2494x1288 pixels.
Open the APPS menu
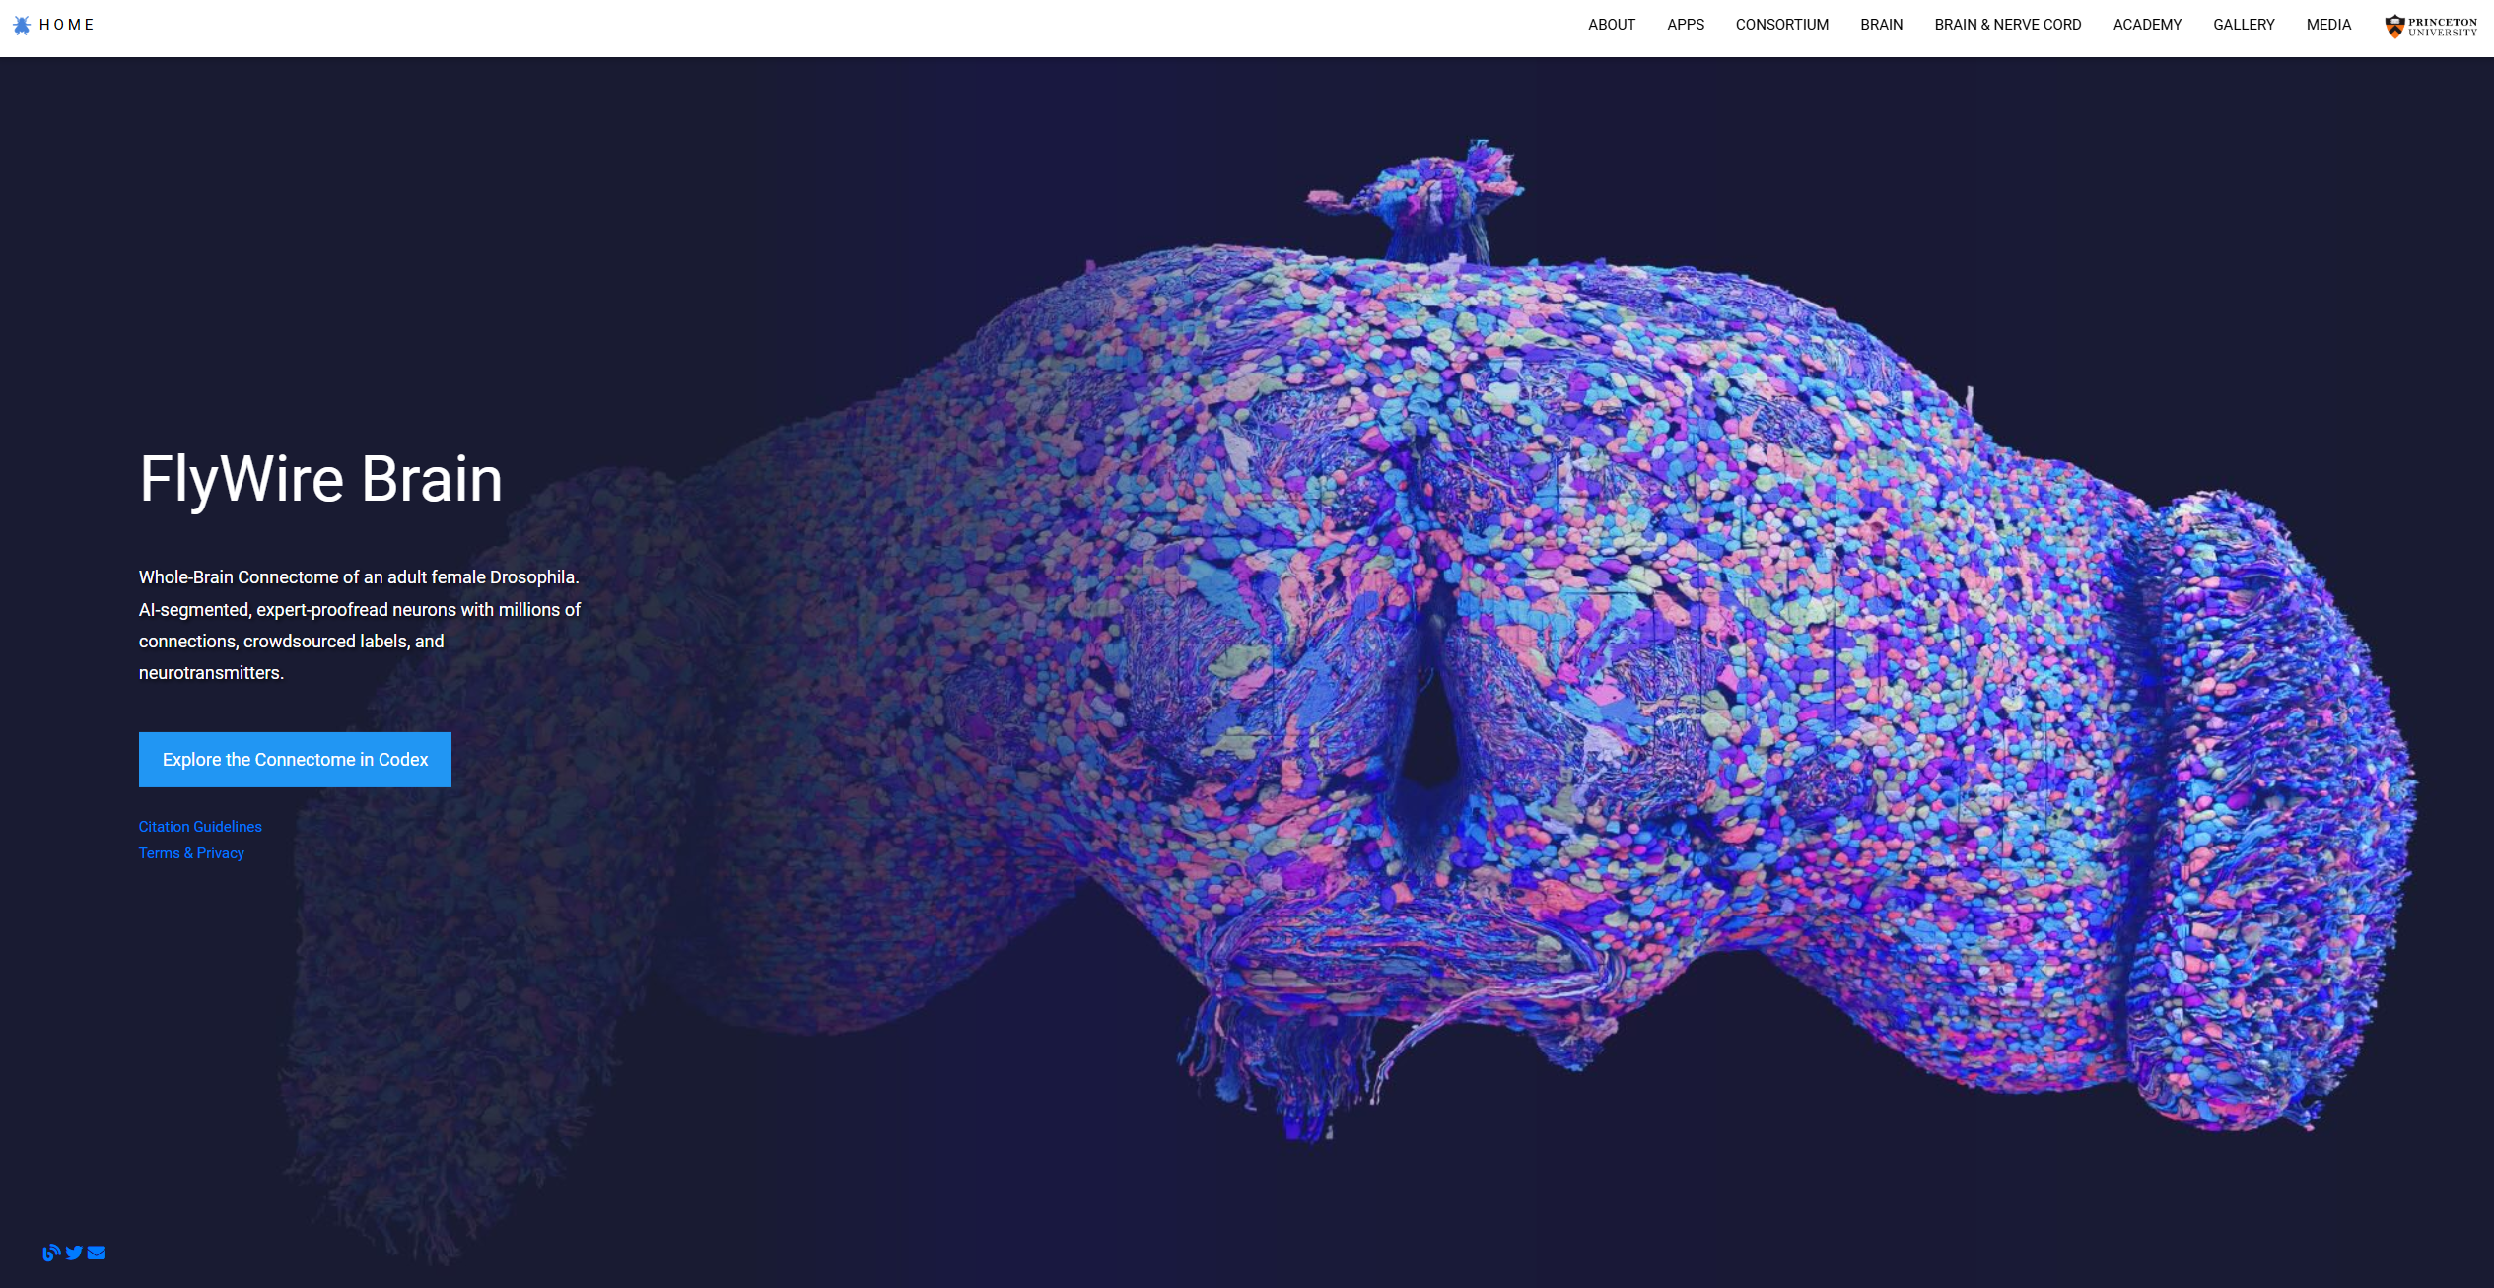(x=1685, y=25)
